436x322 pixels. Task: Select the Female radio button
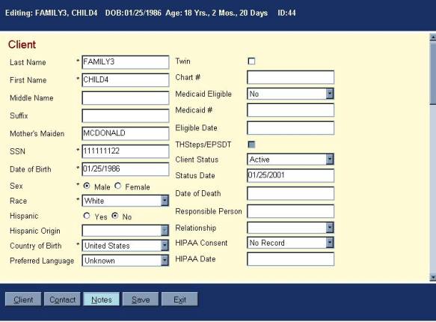[118, 186]
